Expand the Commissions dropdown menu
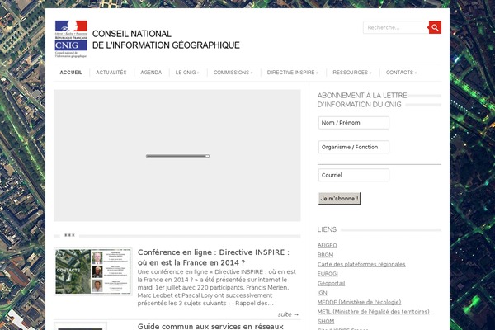495x330 pixels. [x=233, y=73]
